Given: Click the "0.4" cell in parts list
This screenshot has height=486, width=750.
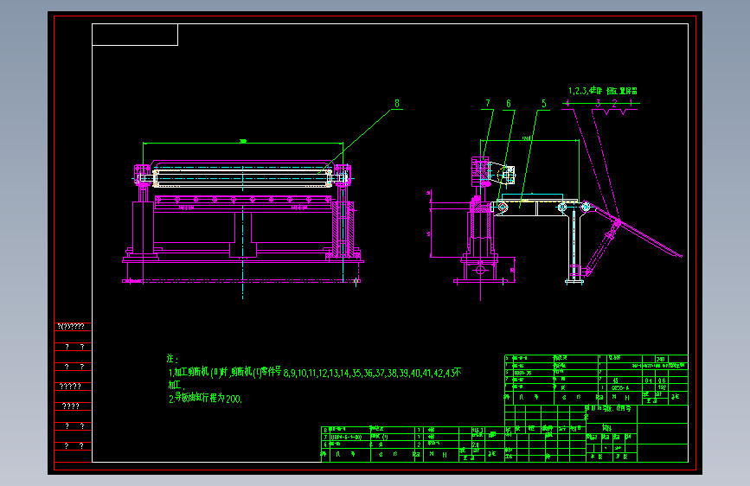Looking at the screenshot, I should 648,380.
